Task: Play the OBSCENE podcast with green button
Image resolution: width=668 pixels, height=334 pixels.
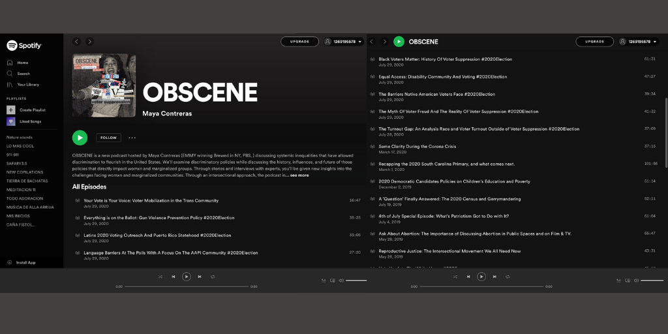Action: pyautogui.click(x=80, y=138)
